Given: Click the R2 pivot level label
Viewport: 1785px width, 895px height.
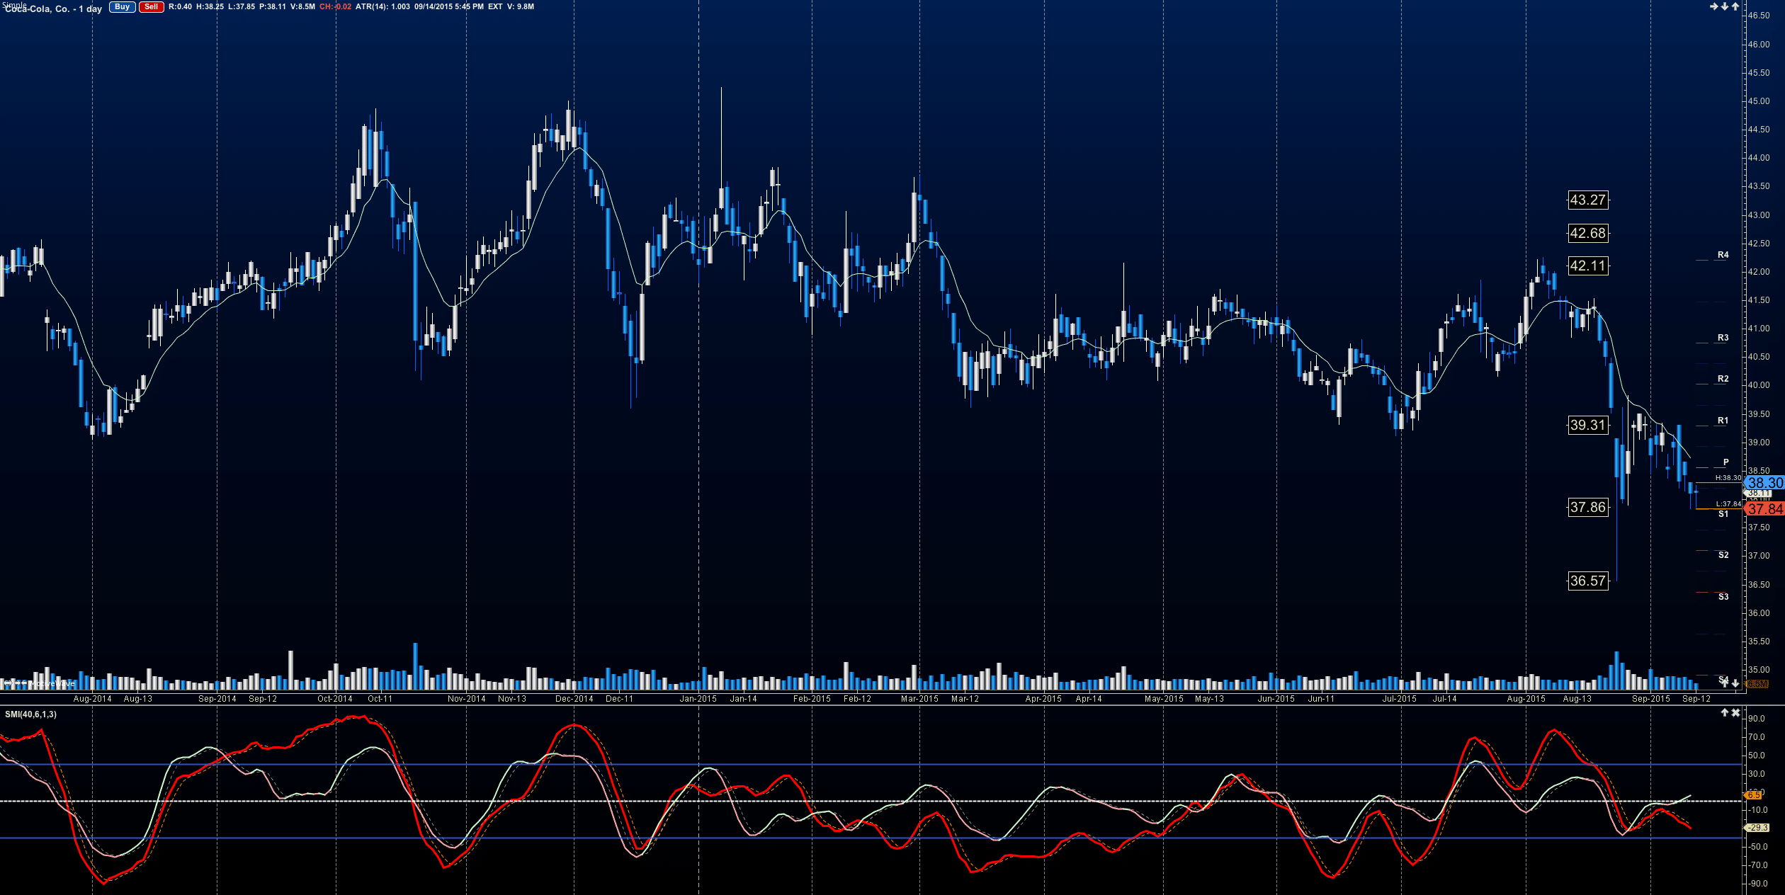Looking at the screenshot, I should [1723, 379].
